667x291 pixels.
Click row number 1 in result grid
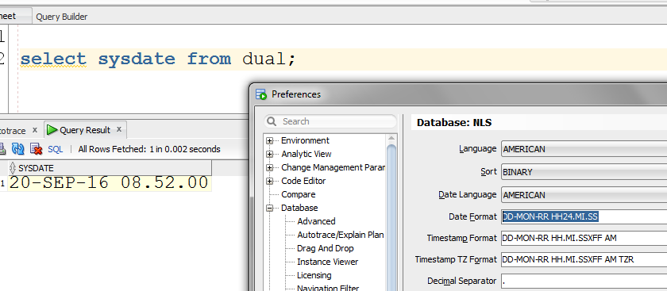tap(2, 183)
